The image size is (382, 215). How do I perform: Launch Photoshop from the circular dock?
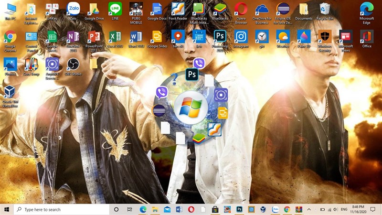point(192,75)
